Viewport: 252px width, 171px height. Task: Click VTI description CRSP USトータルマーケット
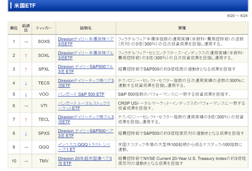point(181,106)
